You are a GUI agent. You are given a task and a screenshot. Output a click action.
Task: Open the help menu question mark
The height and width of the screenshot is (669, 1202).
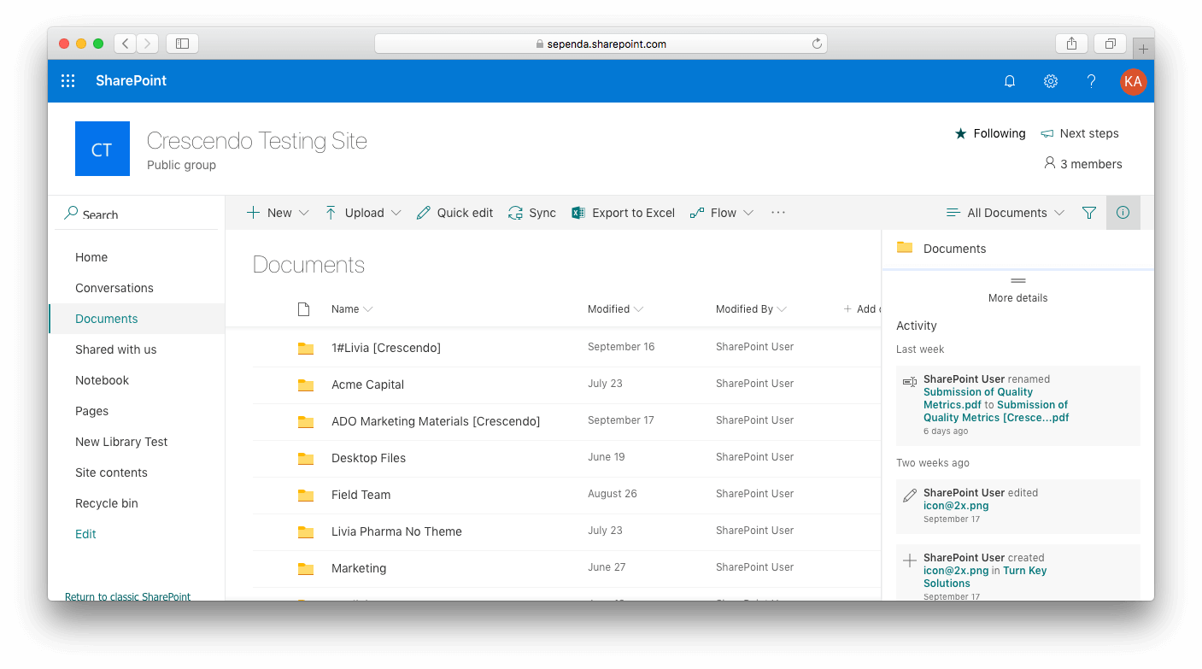pos(1091,80)
